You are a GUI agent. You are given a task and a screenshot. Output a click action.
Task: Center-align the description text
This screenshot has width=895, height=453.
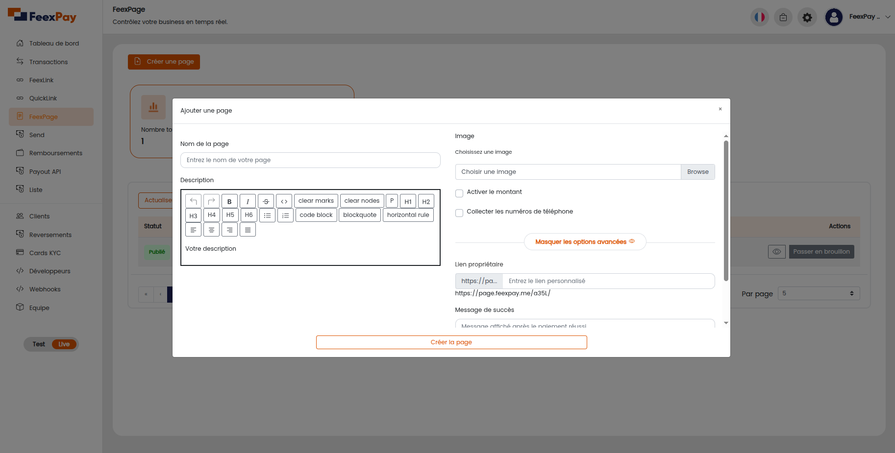(211, 230)
